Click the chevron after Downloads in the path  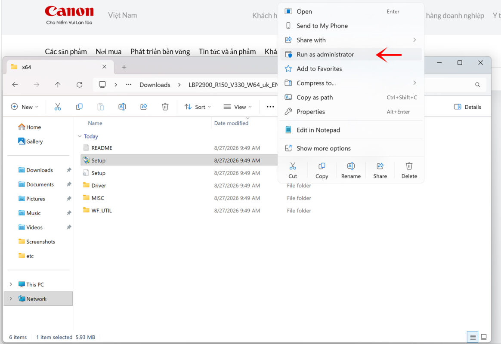[x=179, y=85]
